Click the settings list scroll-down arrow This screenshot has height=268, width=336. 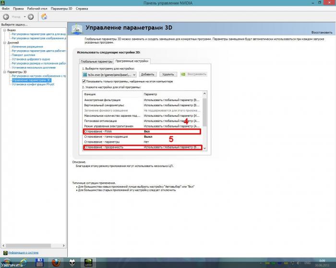204,148
